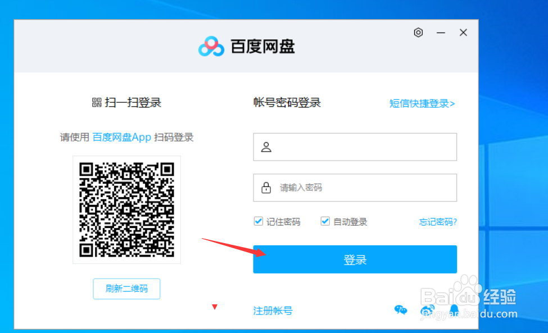Click the 扫一扫登录 heading text
The height and width of the screenshot is (333, 548).
[x=133, y=103]
